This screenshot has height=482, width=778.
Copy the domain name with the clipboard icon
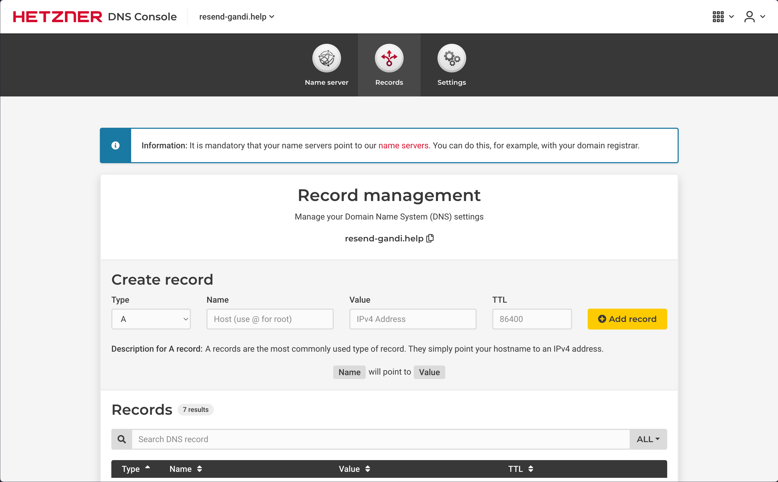[430, 239]
